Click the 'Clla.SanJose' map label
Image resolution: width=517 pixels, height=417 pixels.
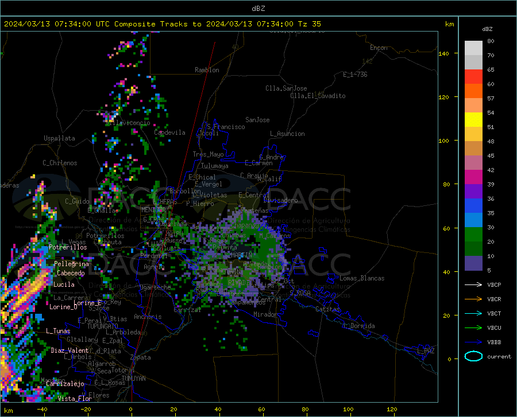click(x=286, y=88)
